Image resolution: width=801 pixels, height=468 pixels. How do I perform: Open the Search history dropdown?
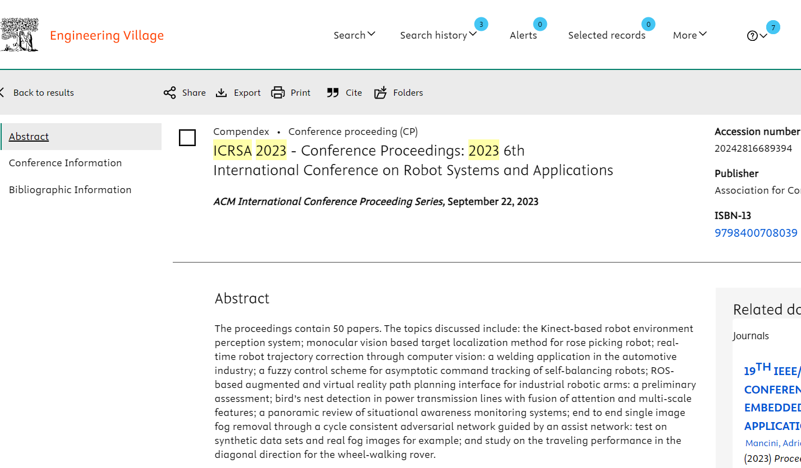[x=439, y=35]
